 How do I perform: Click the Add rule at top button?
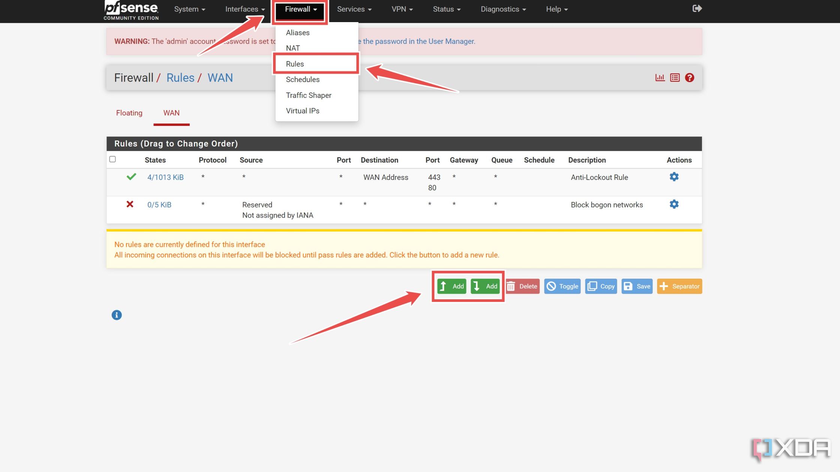coord(452,286)
